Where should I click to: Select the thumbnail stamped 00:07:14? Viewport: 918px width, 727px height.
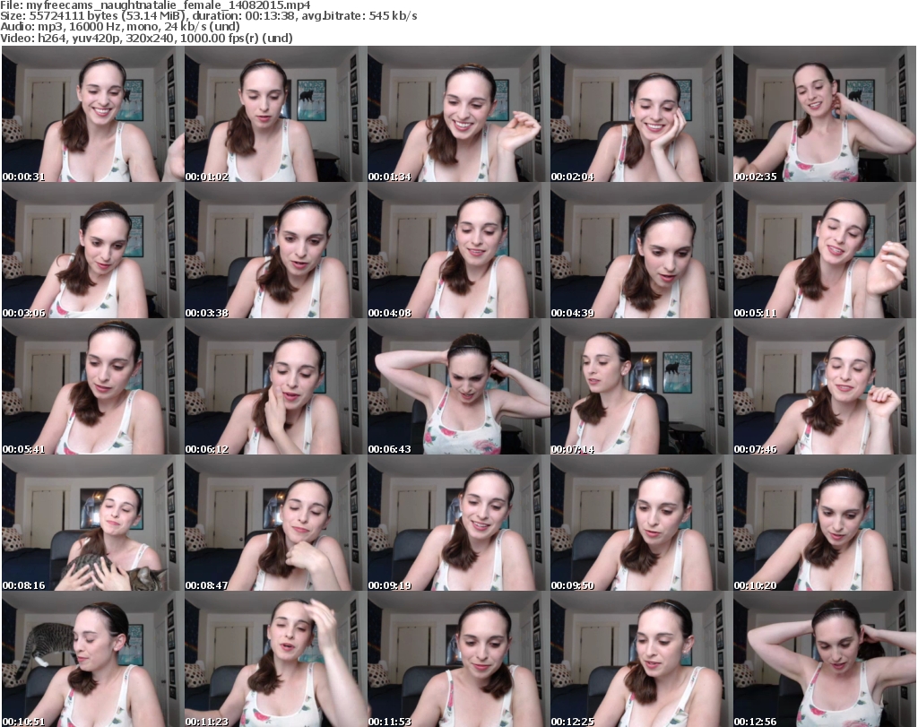coord(641,387)
